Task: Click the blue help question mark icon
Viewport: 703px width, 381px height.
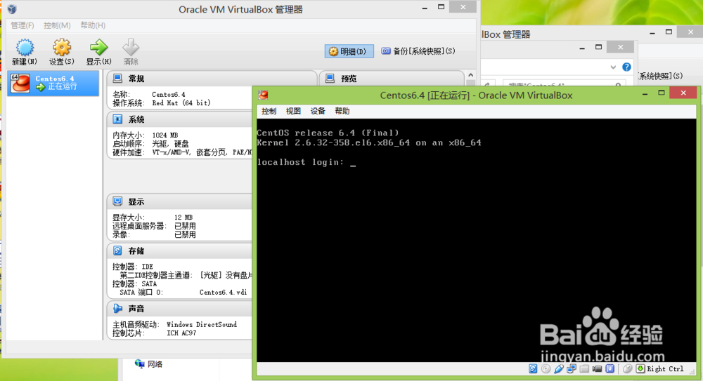Action: click(626, 67)
